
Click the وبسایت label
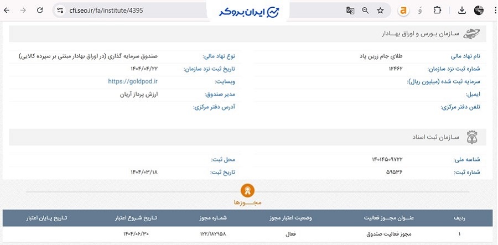(225, 81)
